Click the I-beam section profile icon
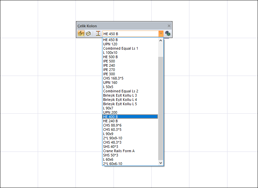 (98, 34)
